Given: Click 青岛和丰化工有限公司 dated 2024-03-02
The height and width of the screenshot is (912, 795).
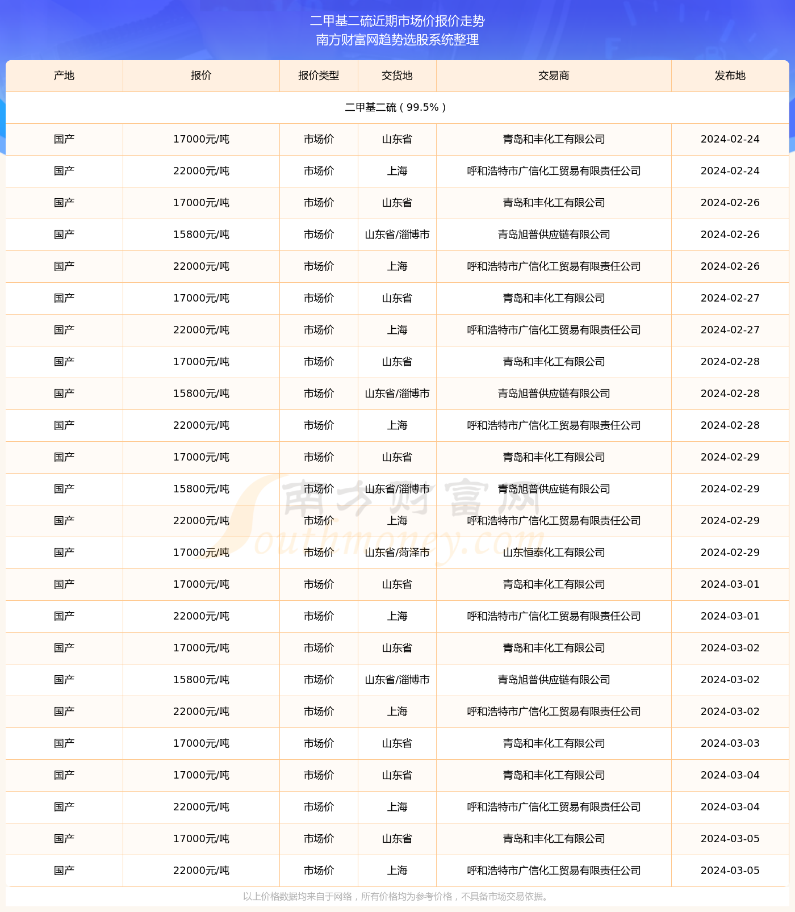Looking at the screenshot, I should click(x=554, y=648).
